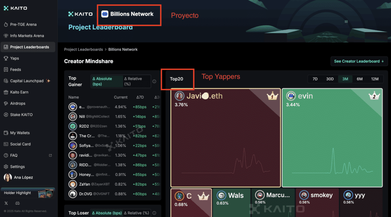Open the Marcu... mindshare tile
Screen dimensions: 391x217
(x=273, y=203)
